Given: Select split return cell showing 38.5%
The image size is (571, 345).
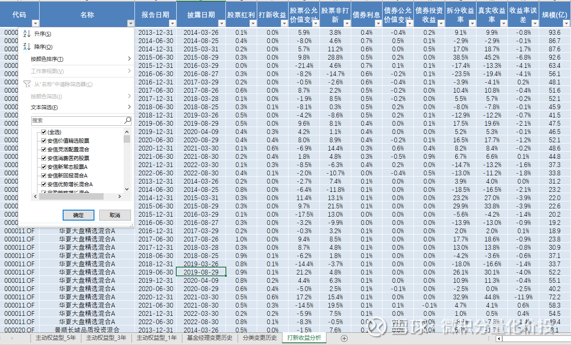Looking at the screenshot, I should click(460, 57).
